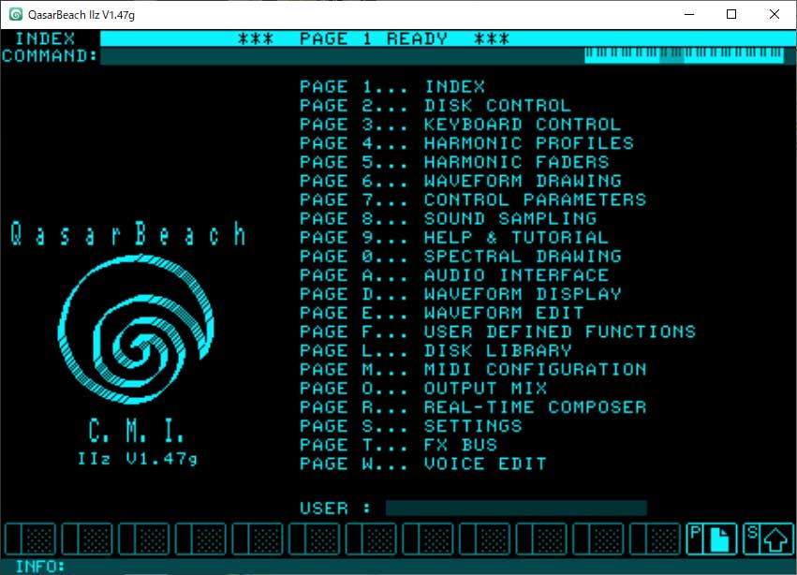The height and width of the screenshot is (575, 797).
Task: Open Page 2 Disk Control
Action: coord(435,106)
